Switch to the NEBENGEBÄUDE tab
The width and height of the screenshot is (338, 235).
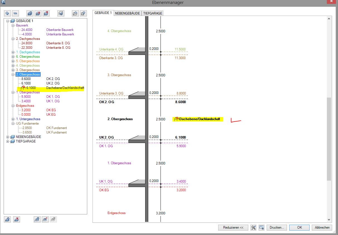[127, 13]
